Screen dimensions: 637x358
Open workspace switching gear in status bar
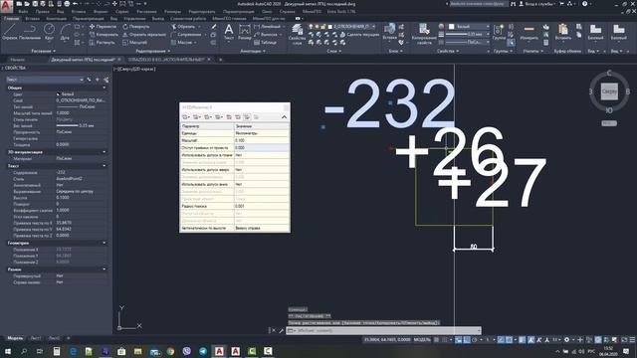tap(566, 340)
